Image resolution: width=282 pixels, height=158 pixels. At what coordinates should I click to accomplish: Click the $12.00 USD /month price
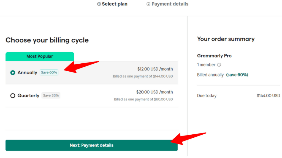pos(155,69)
